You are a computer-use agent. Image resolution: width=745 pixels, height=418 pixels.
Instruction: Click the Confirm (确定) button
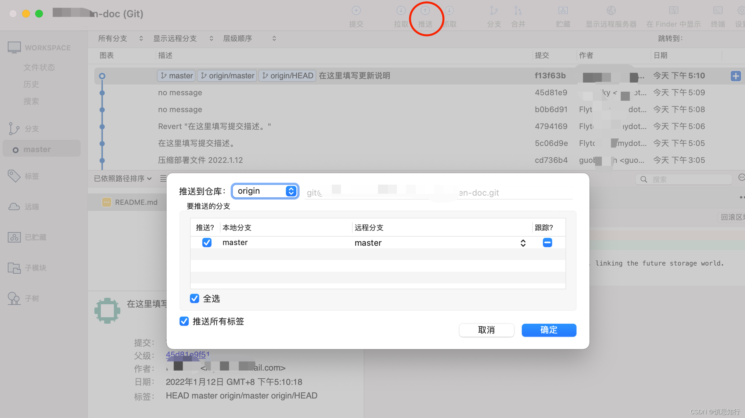[x=549, y=330]
